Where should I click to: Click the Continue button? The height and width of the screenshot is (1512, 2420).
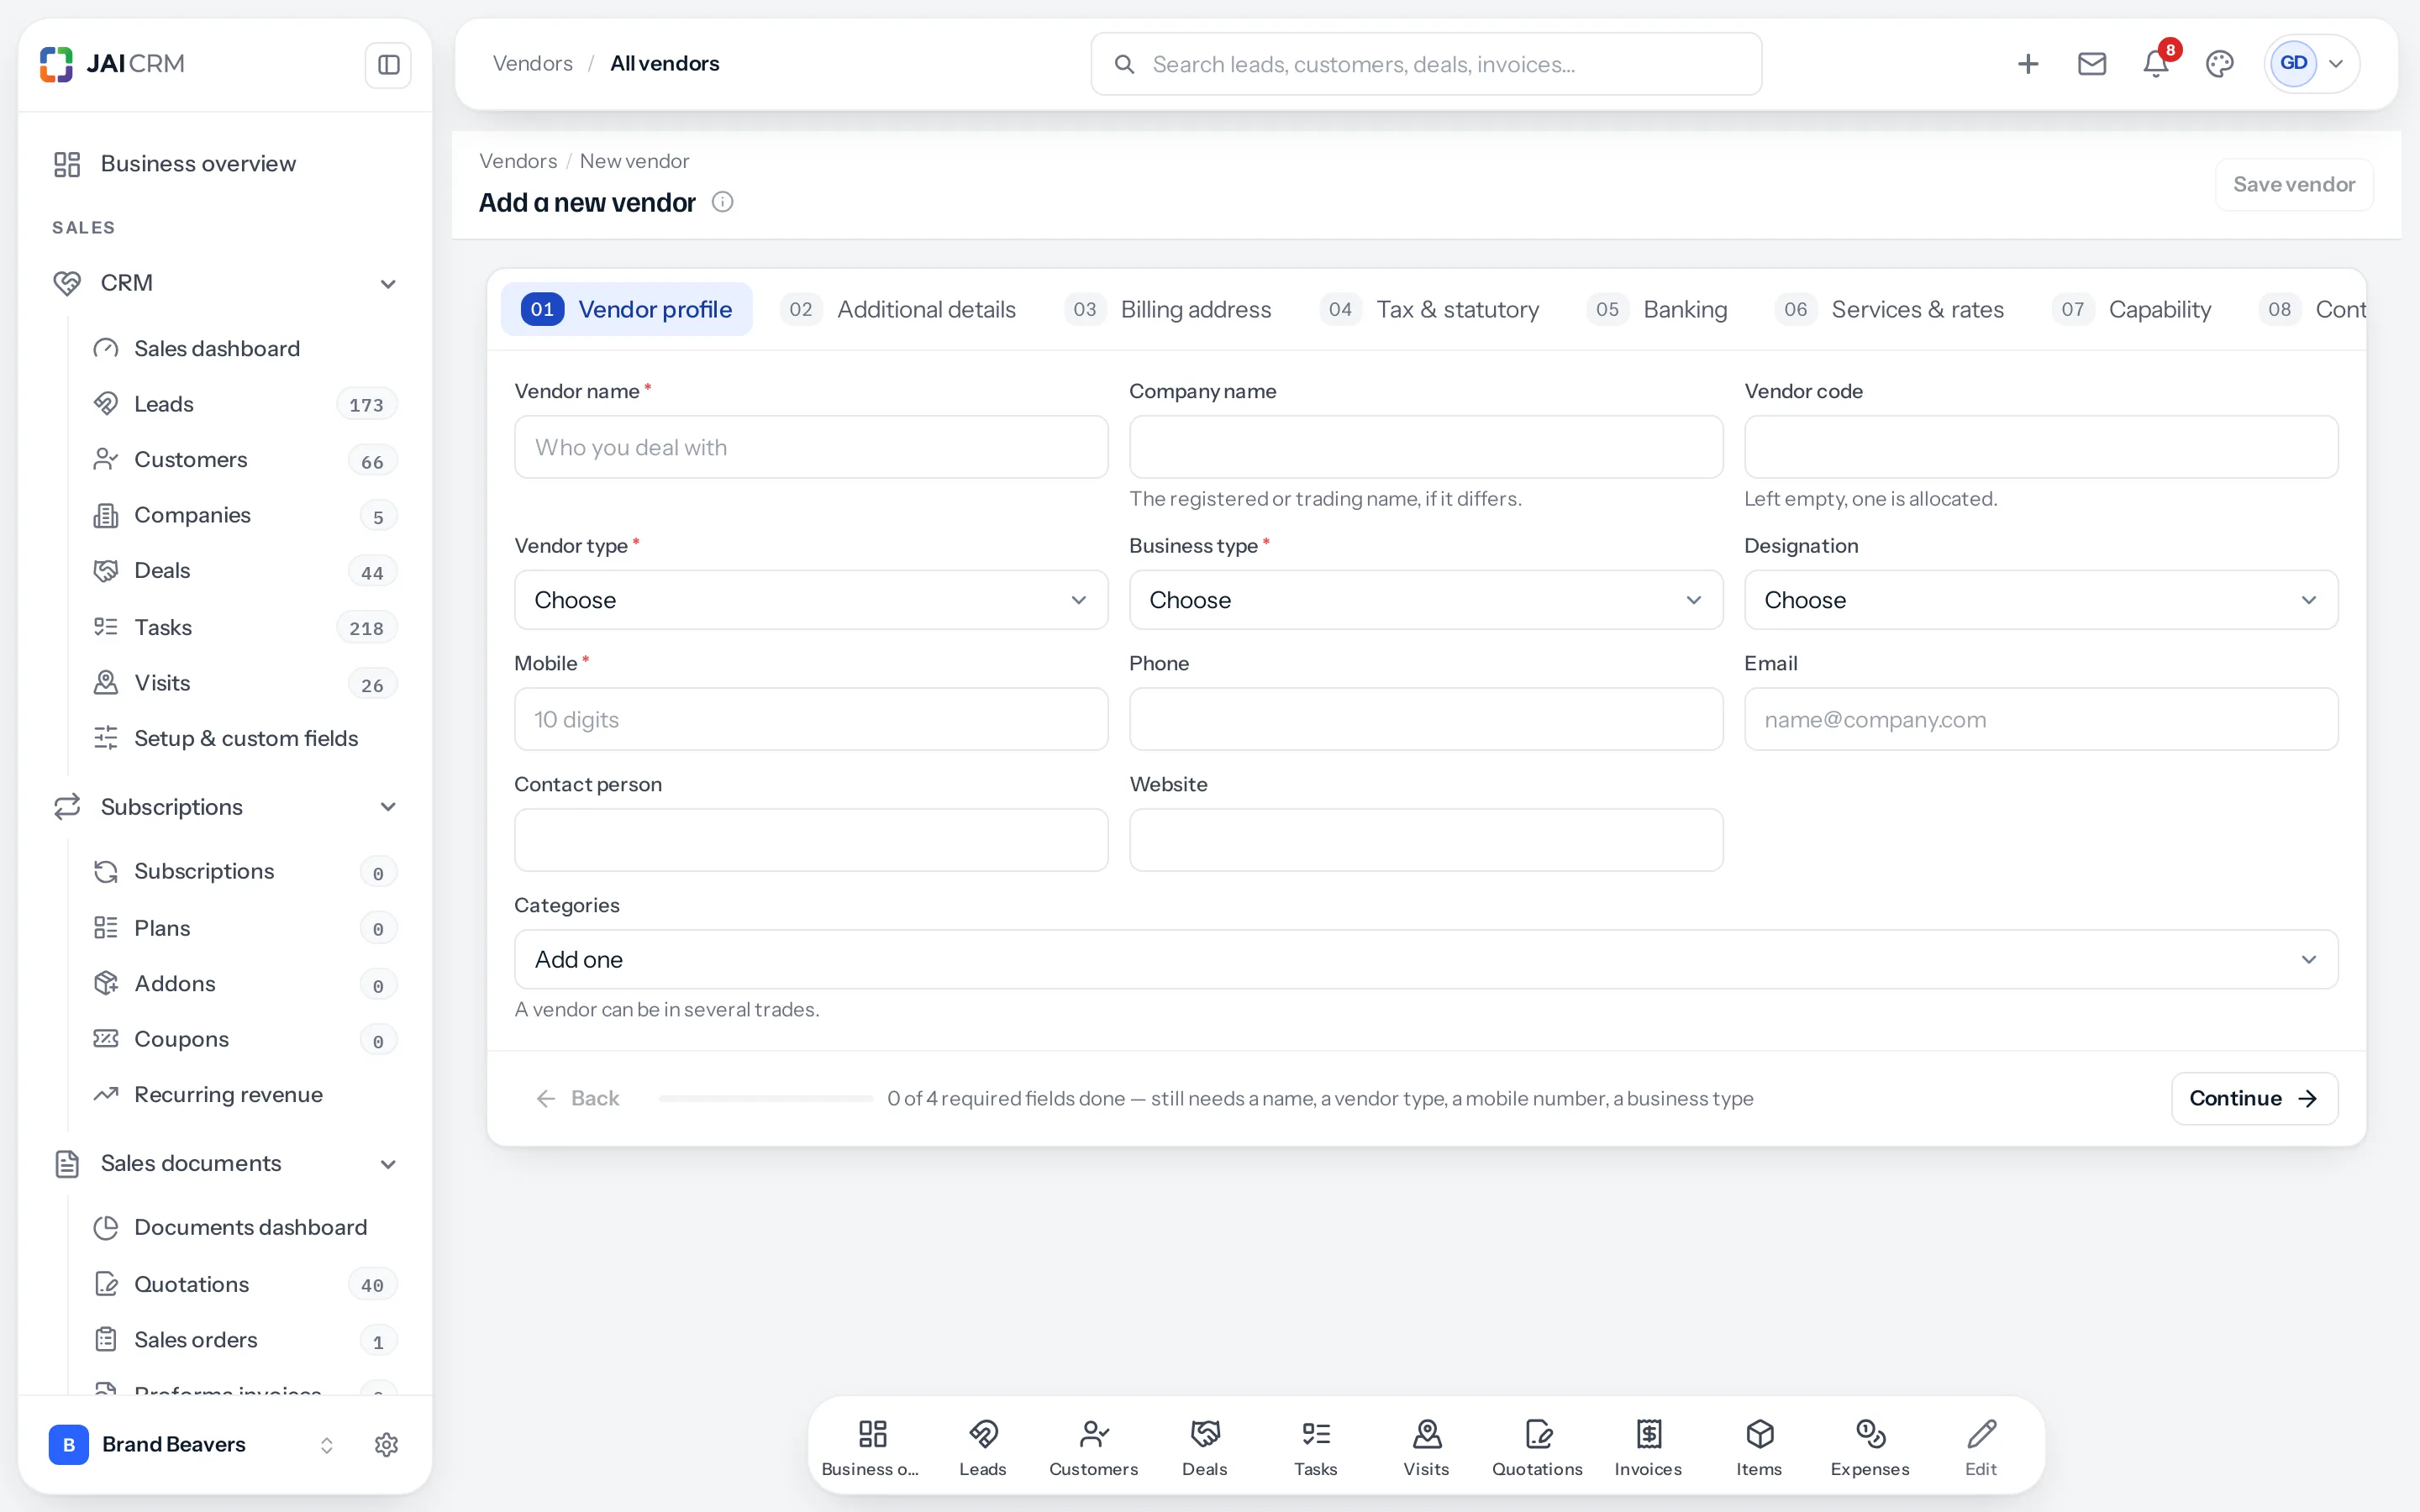[2254, 1098]
